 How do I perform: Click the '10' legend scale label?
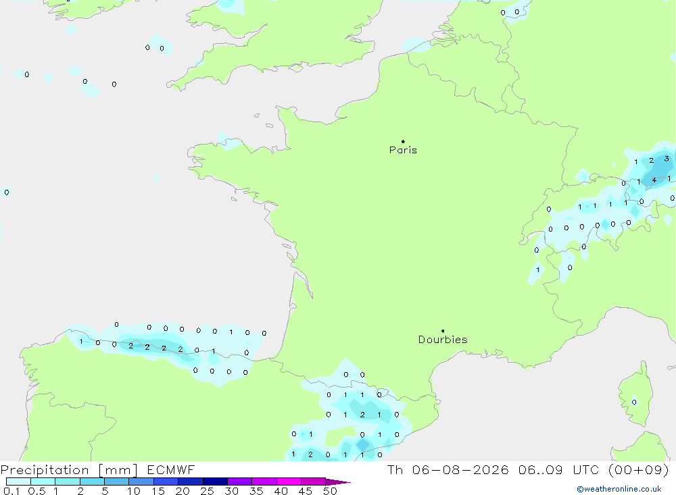[134, 491]
